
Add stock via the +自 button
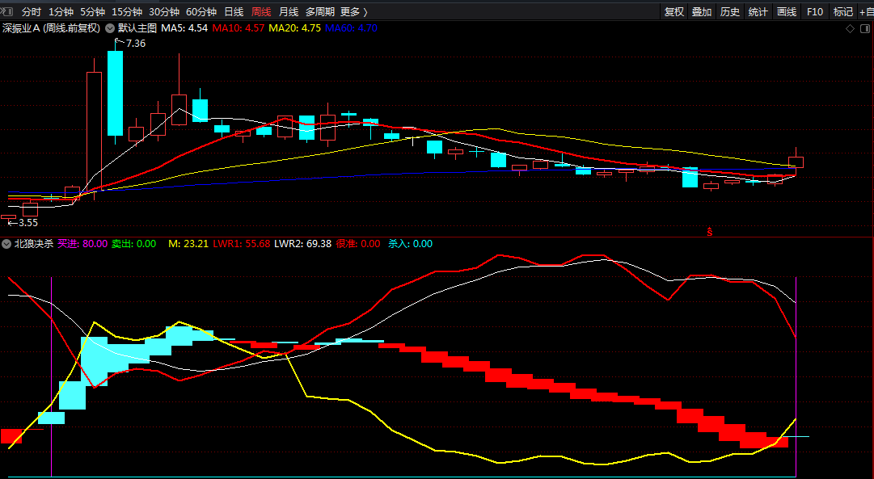866,11
